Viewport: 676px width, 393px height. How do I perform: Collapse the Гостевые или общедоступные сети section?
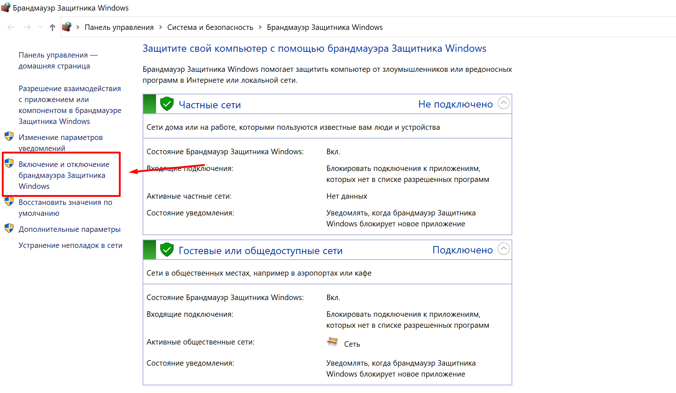(504, 249)
